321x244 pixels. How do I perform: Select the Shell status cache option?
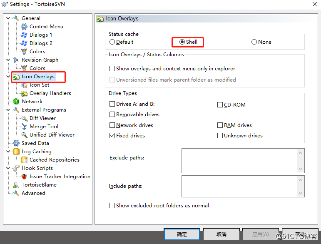tap(188, 42)
